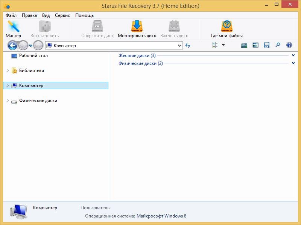Screen dimensions: 301x225
Task: Expand Физические диски tree node
Action: click(x=8, y=100)
